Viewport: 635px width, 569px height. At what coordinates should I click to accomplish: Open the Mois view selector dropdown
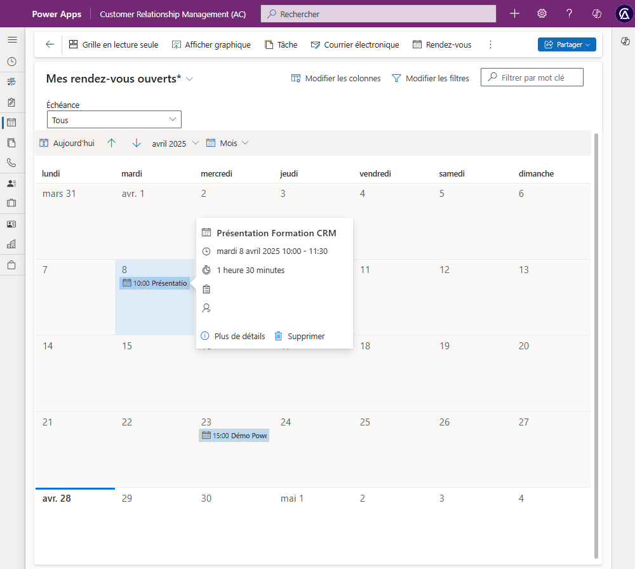click(227, 143)
